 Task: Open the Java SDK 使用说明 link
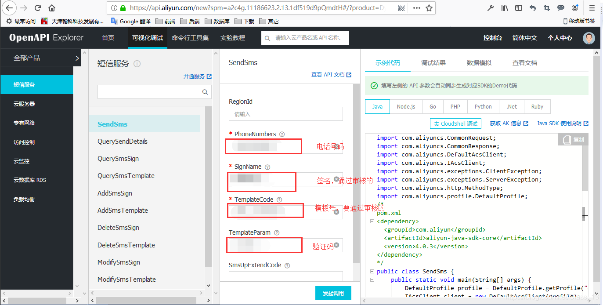pyautogui.click(x=563, y=123)
